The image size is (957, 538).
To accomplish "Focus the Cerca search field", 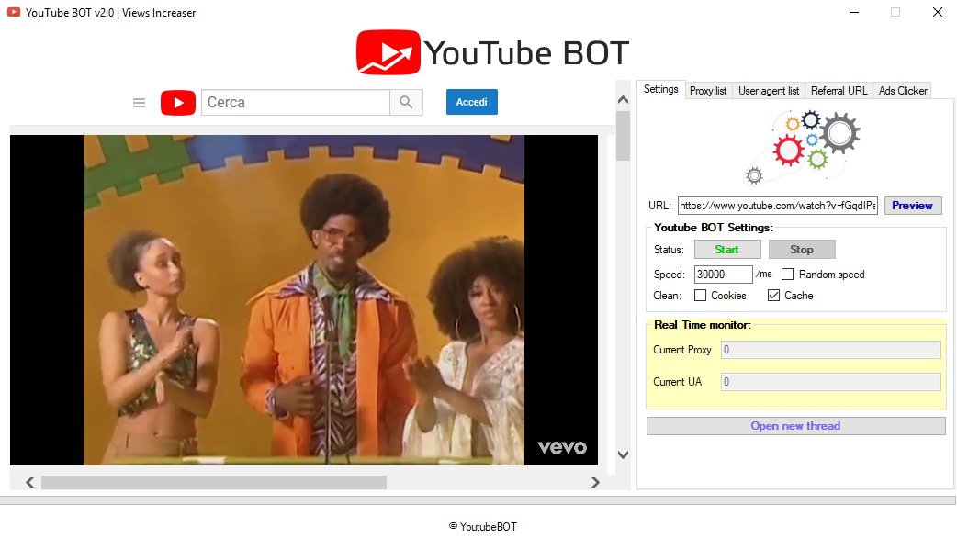I will coord(296,103).
